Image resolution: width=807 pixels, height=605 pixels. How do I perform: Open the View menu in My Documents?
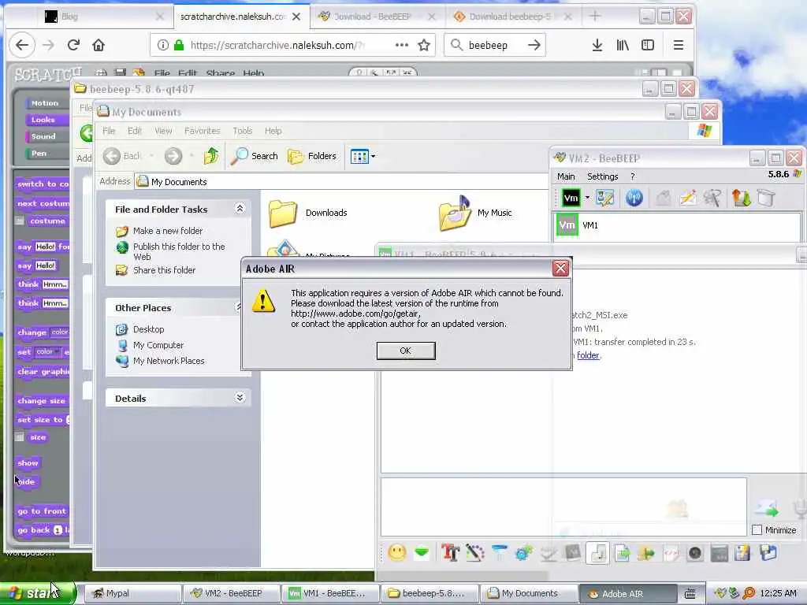pos(163,131)
